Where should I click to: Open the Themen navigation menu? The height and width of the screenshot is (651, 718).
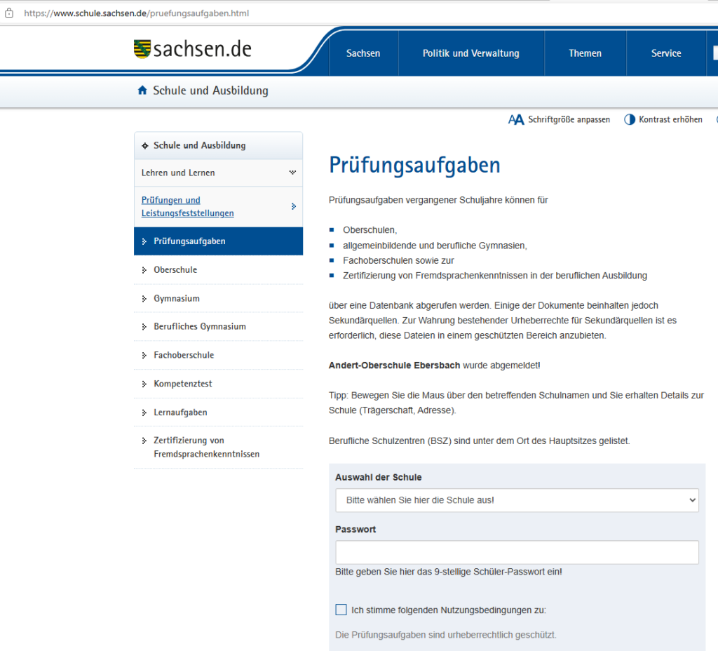click(x=585, y=53)
